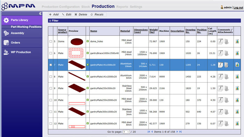244x137 pixels.
Task: Open the Go to page dropdown
Action: click(x=126, y=132)
